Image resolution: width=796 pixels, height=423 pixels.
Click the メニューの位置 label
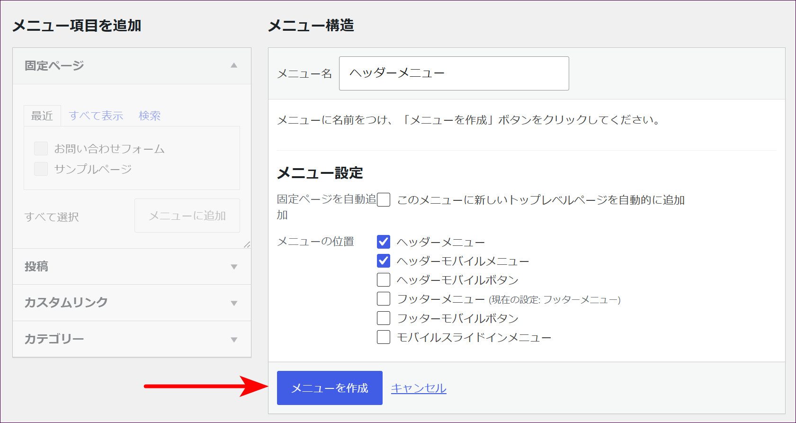(x=315, y=242)
